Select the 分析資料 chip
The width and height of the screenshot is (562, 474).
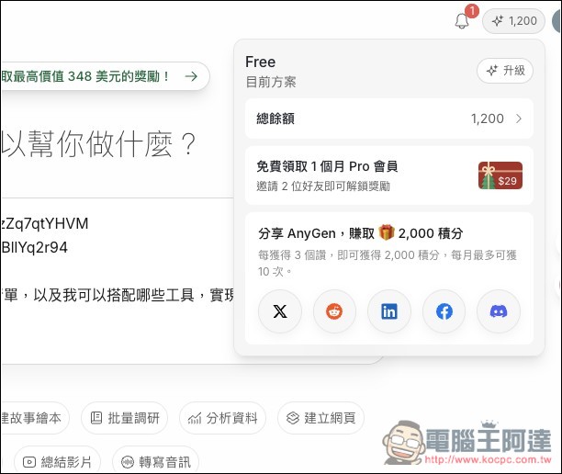coord(222,418)
